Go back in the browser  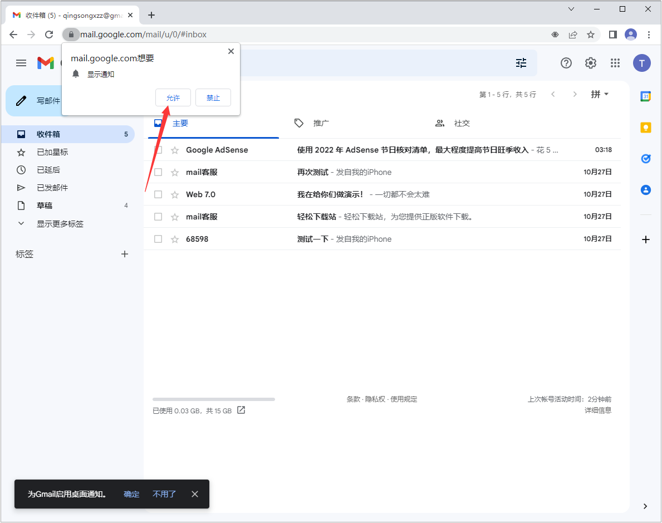pos(13,35)
